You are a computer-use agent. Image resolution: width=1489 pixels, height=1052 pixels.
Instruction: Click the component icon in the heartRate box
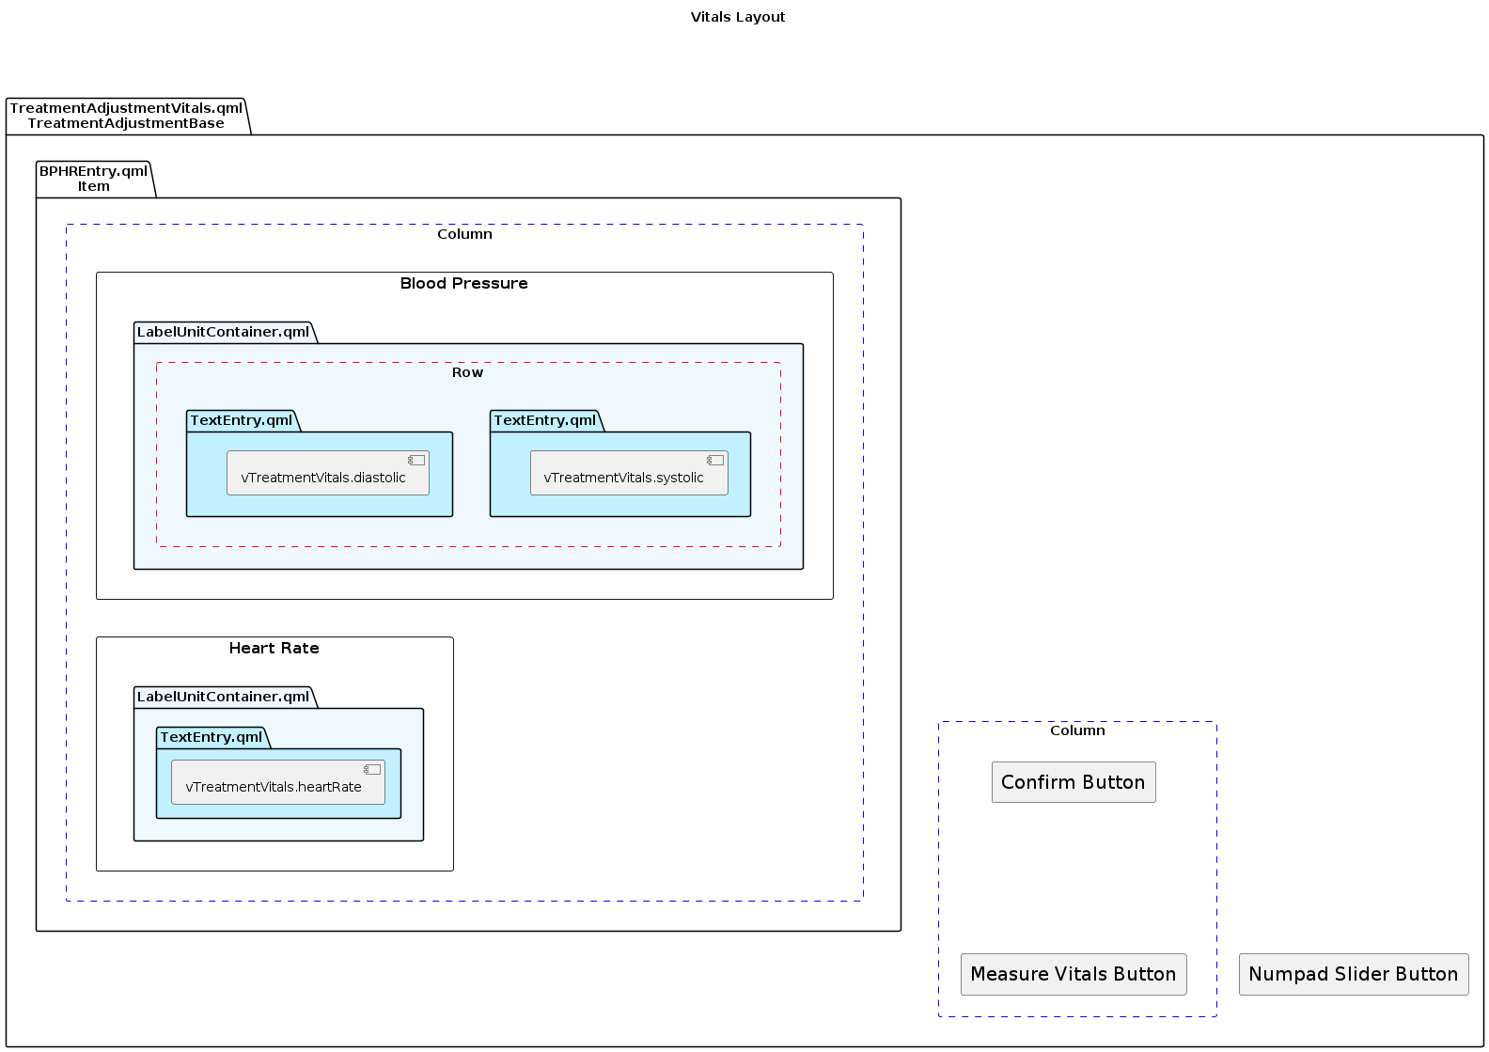pyautogui.click(x=372, y=769)
